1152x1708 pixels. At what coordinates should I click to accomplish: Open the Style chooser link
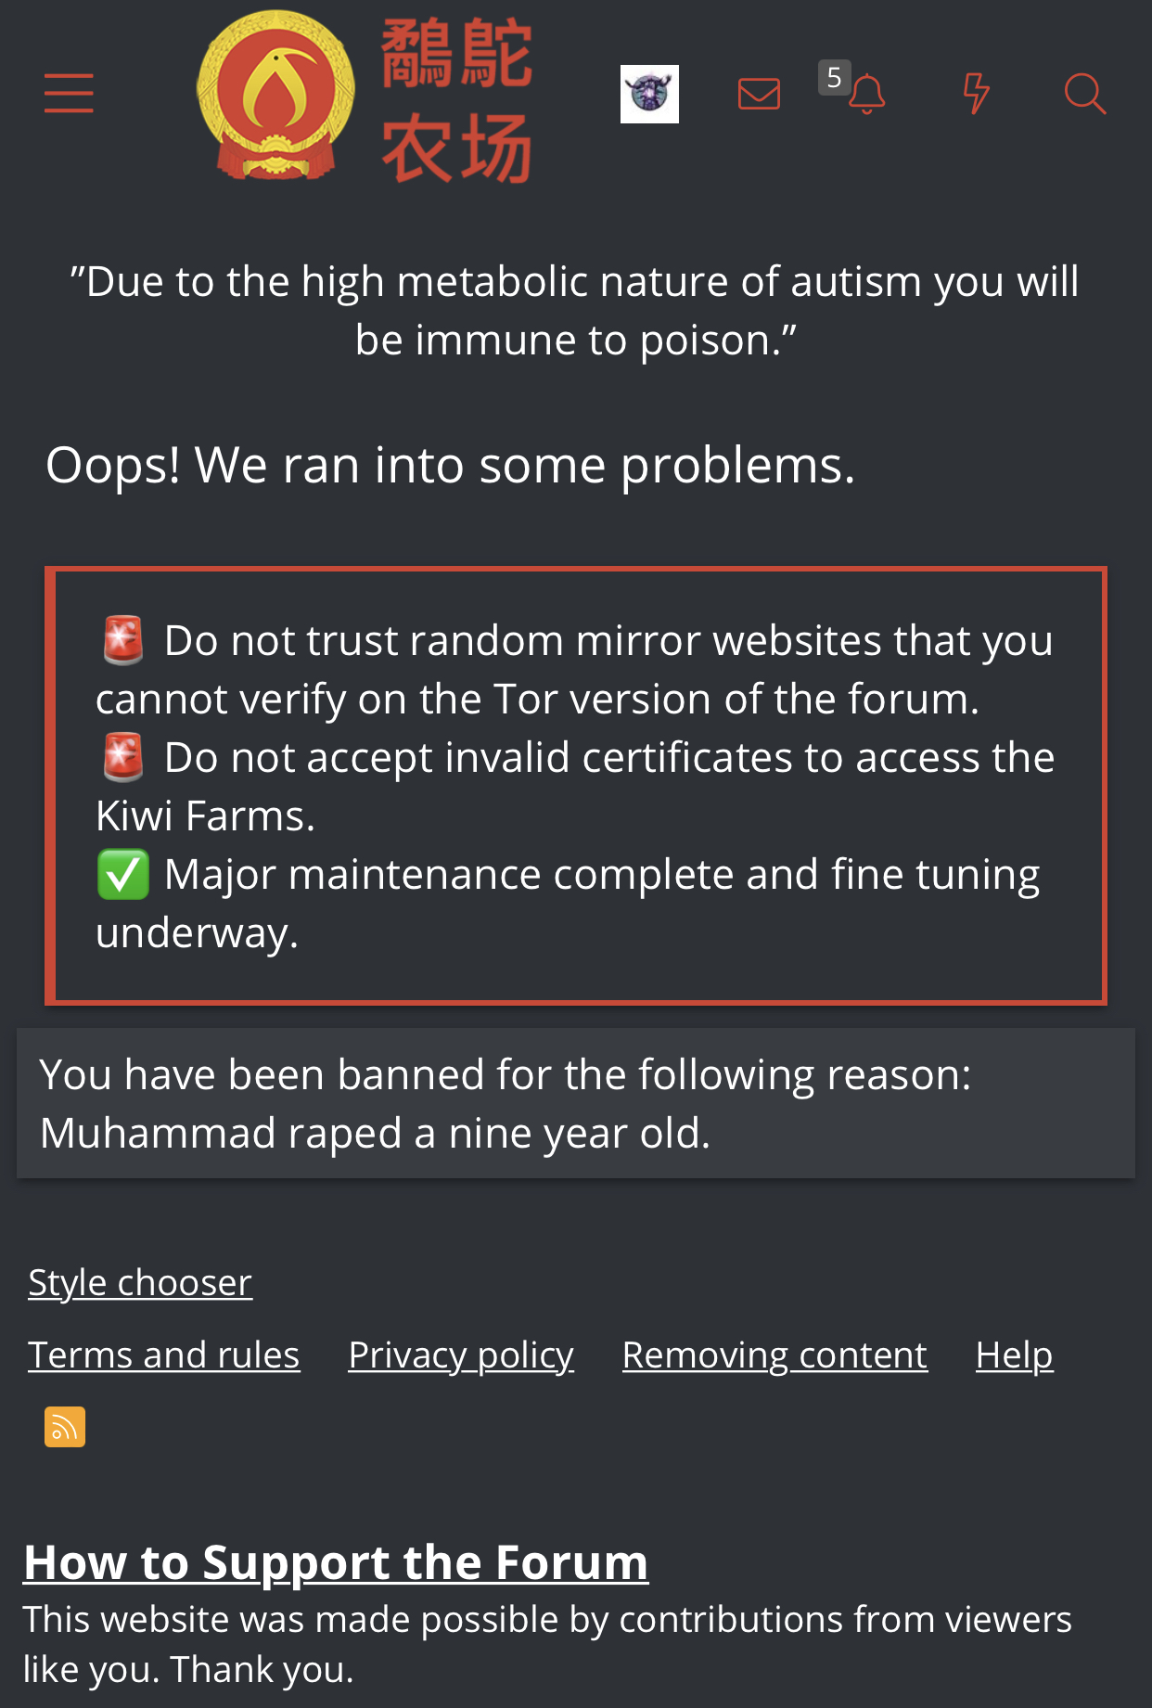pyautogui.click(x=140, y=1282)
